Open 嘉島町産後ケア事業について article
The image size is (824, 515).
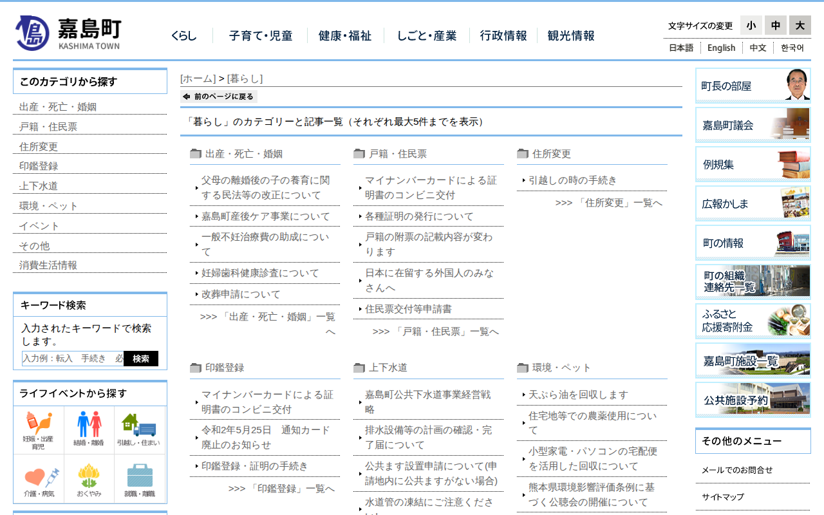266,216
